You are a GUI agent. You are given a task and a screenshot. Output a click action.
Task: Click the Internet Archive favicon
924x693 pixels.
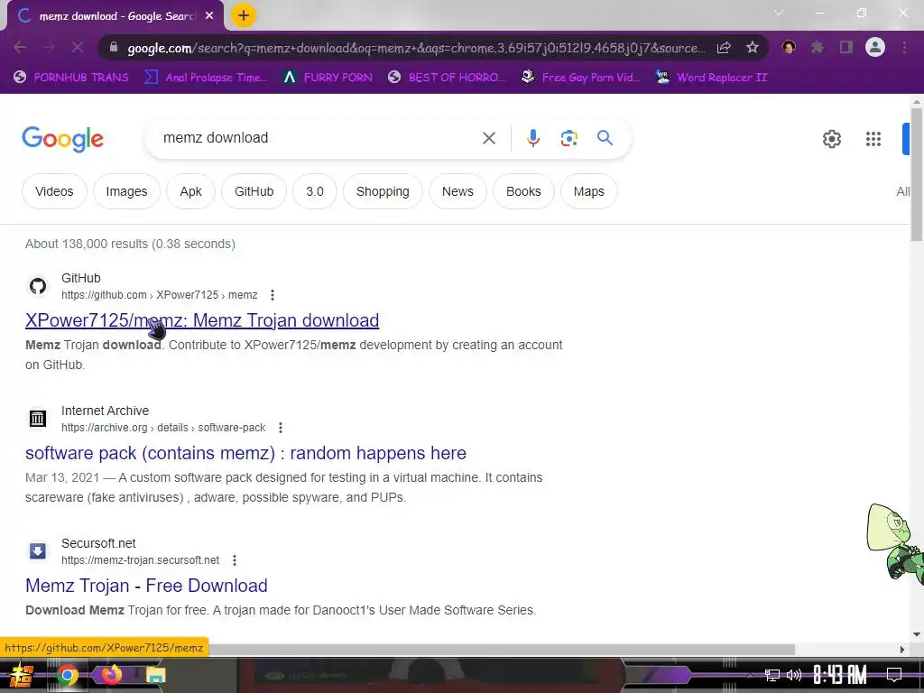pyautogui.click(x=38, y=419)
